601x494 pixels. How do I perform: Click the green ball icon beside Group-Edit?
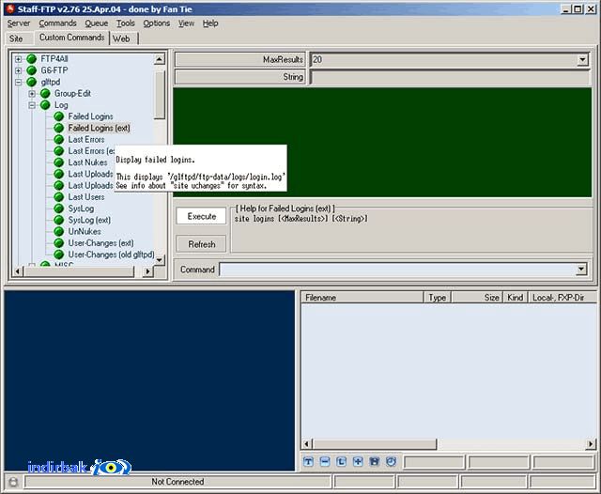pyautogui.click(x=45, y=93)
